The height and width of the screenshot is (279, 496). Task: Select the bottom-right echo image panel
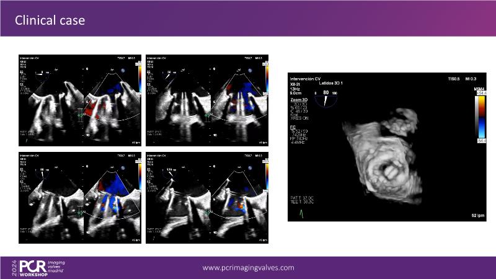(208, 197)
